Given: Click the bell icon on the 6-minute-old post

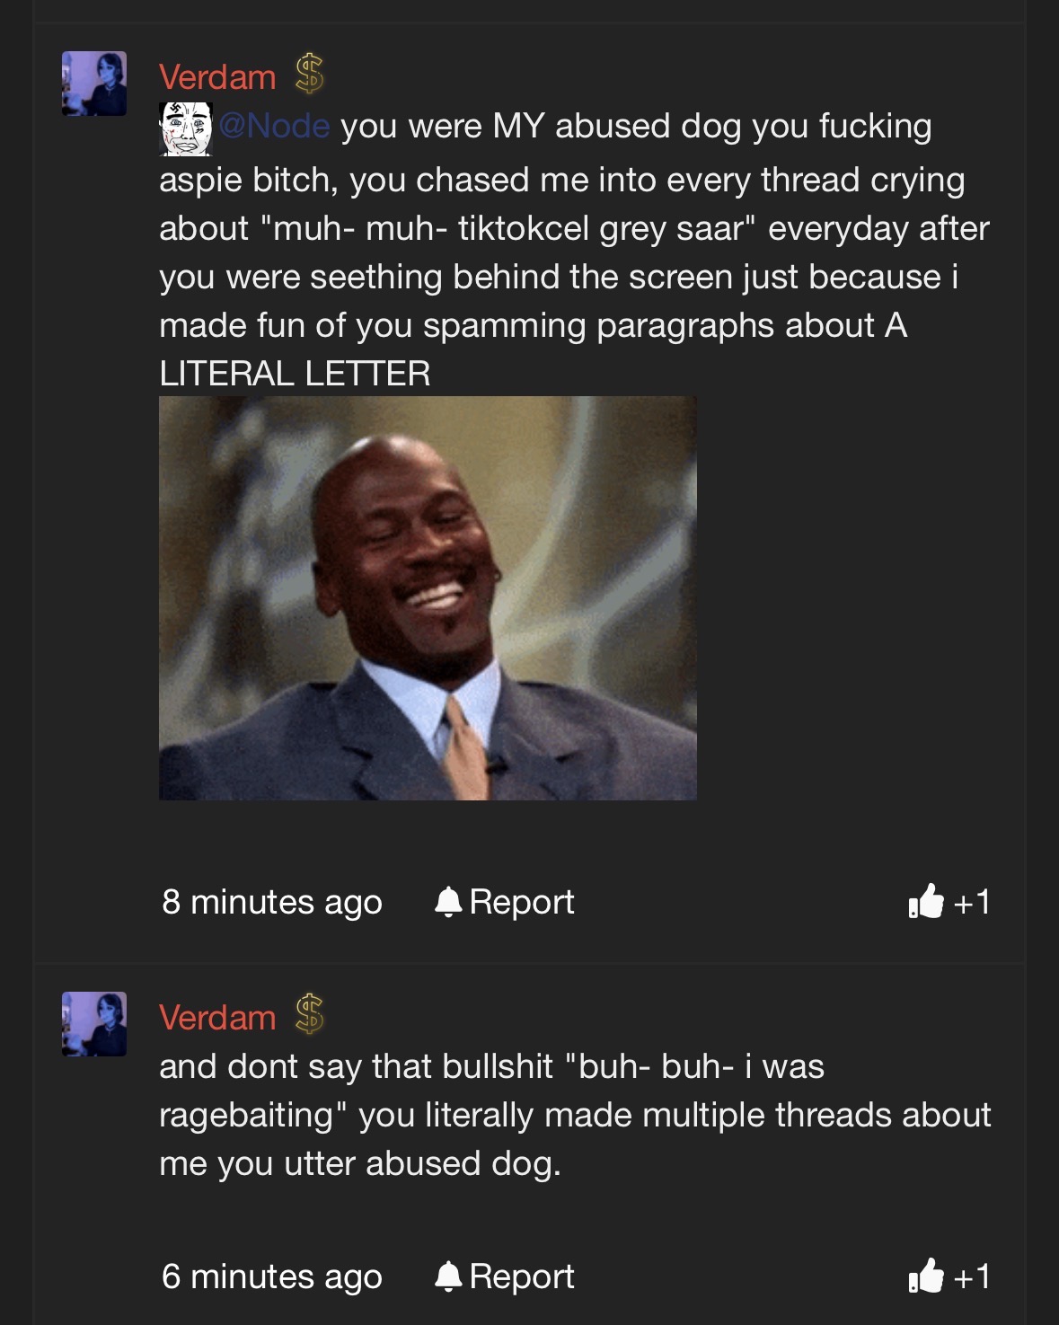Looking at the screenshot, I should point(448,1276).
